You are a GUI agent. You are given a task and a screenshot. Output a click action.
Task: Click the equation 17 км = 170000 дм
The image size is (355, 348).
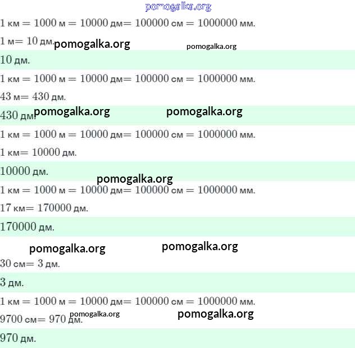point(44,208)
